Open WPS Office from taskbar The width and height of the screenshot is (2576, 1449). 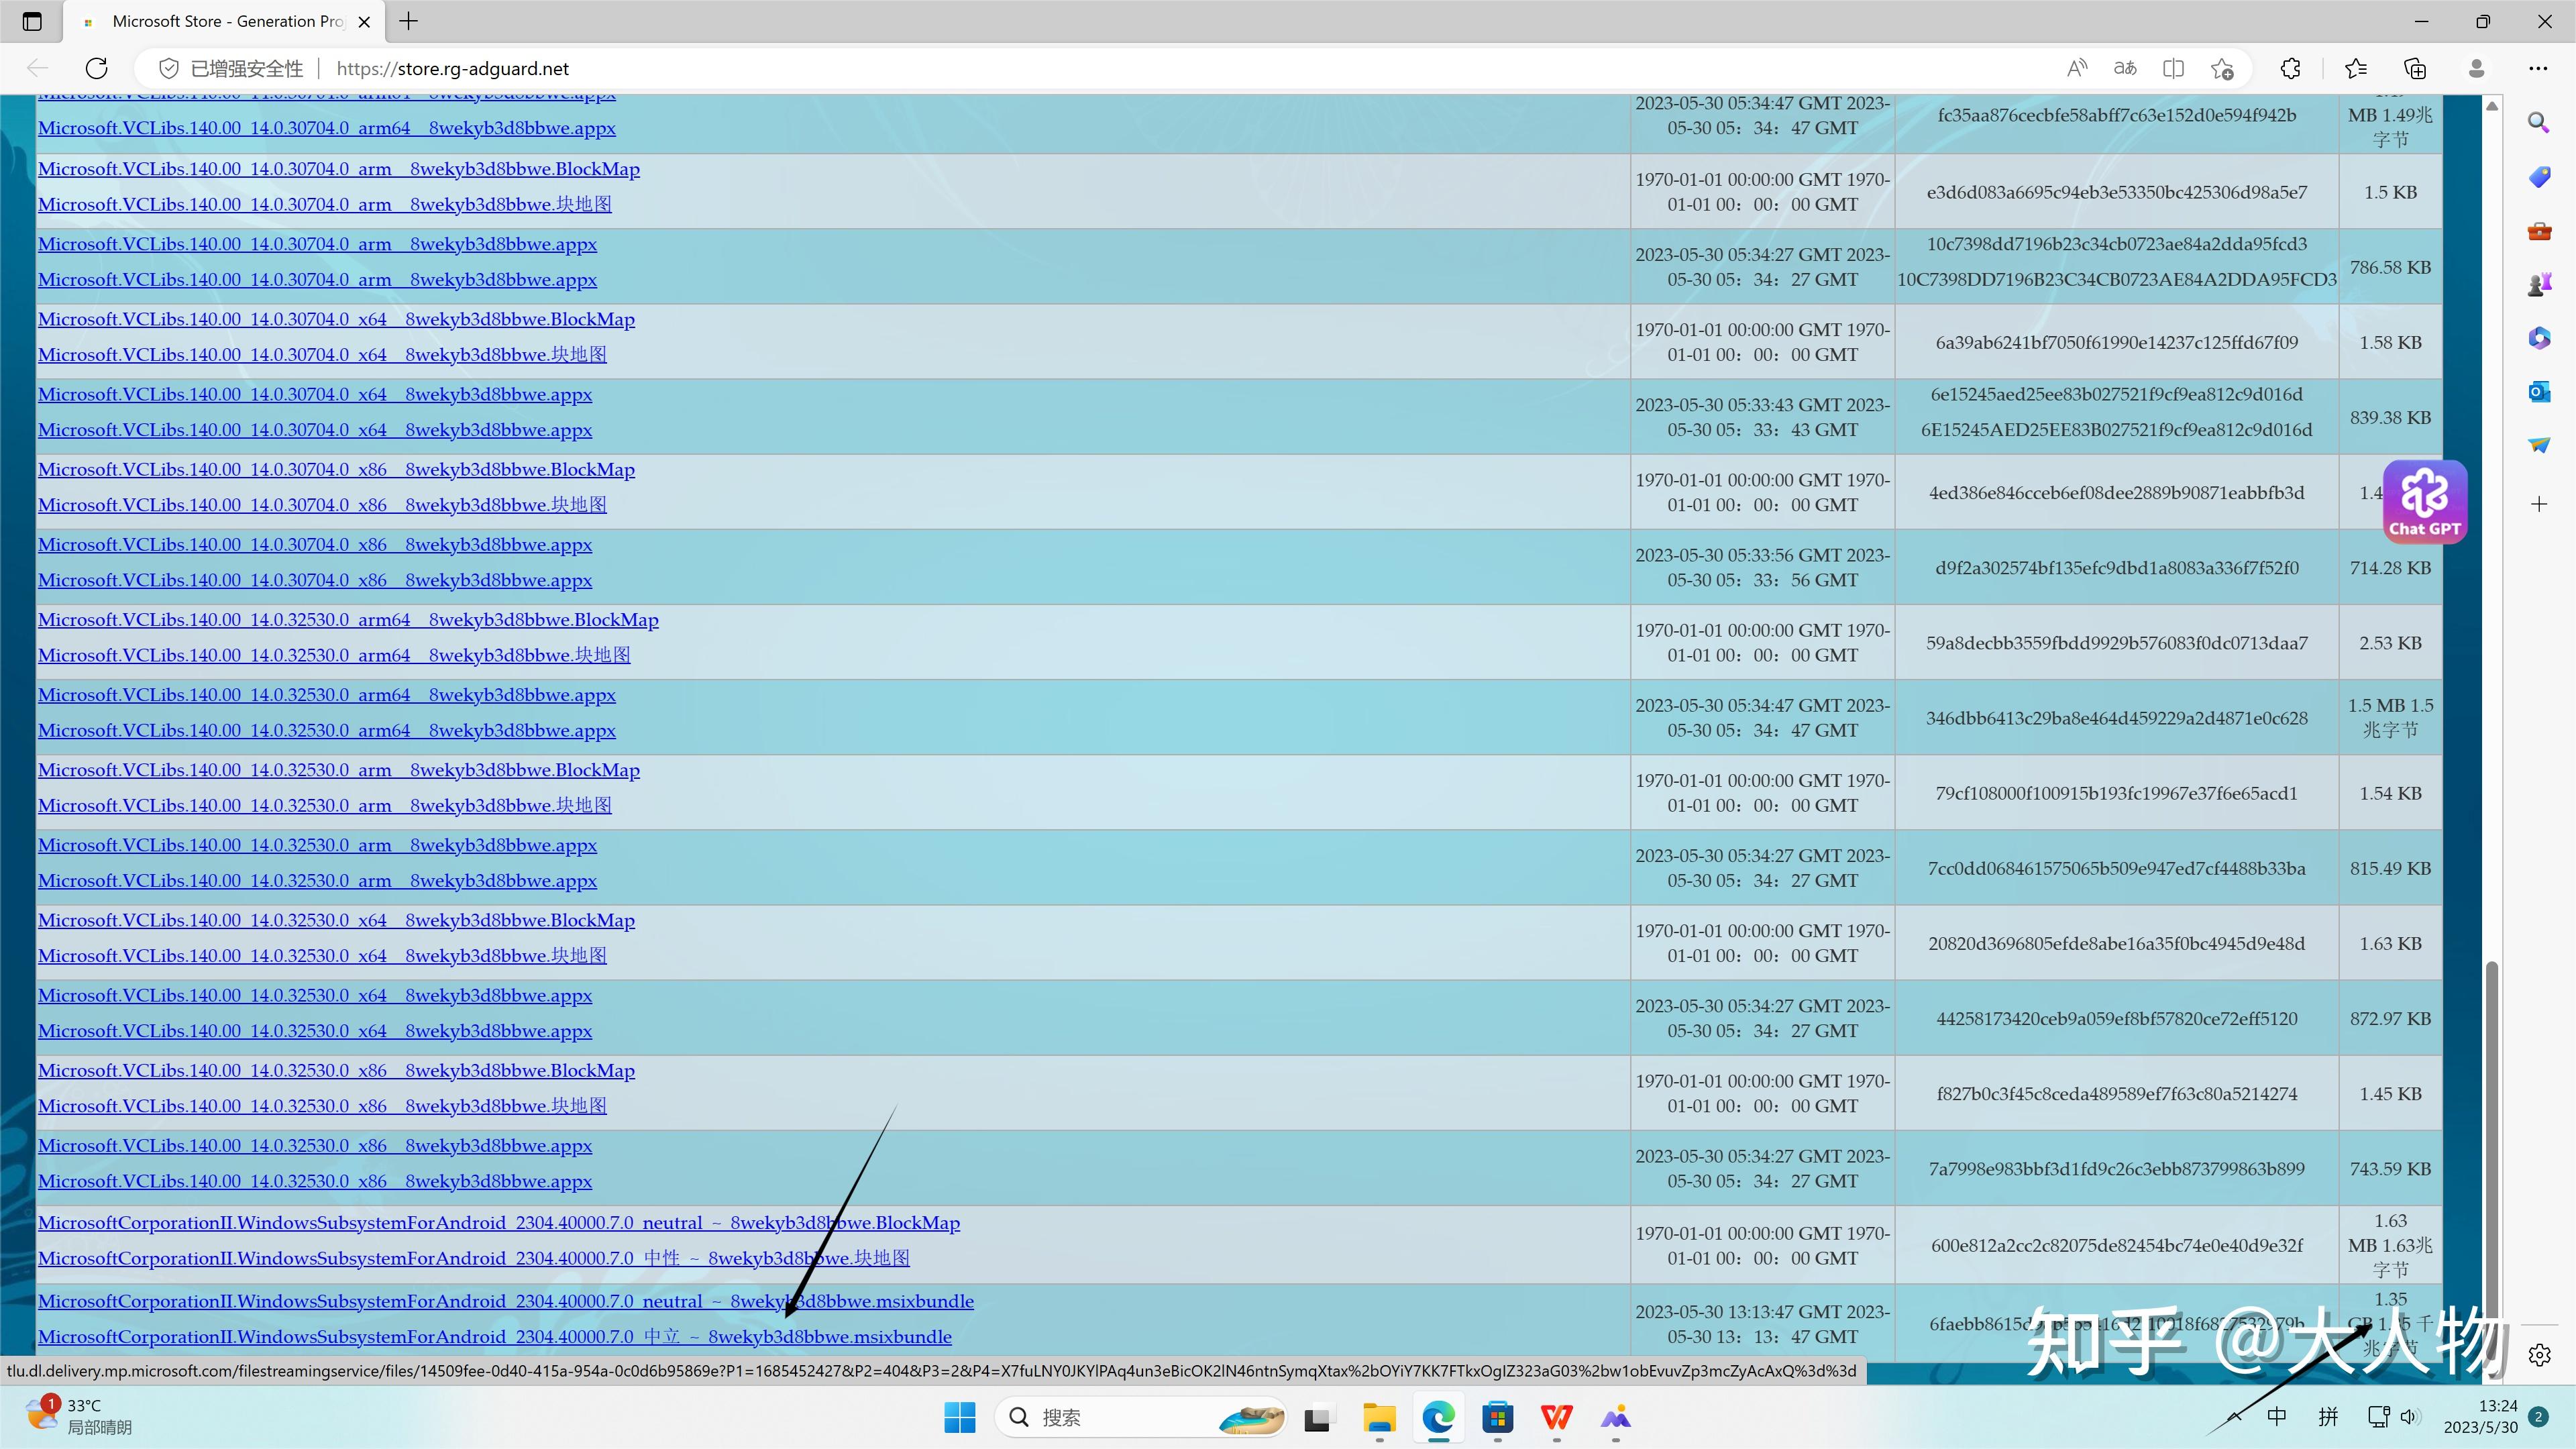tap(1556, 1417)
